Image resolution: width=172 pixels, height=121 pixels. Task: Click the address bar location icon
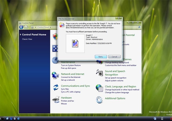tap(33, 27)
